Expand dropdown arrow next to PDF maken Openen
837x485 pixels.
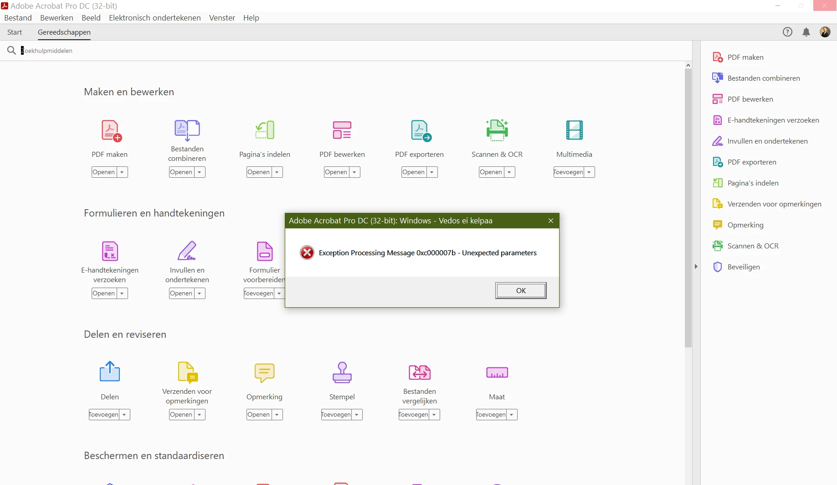point(122,172)
